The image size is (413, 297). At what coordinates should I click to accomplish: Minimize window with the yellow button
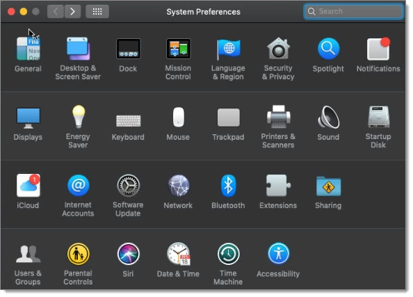pyautogui.click(x=24, y=12)
